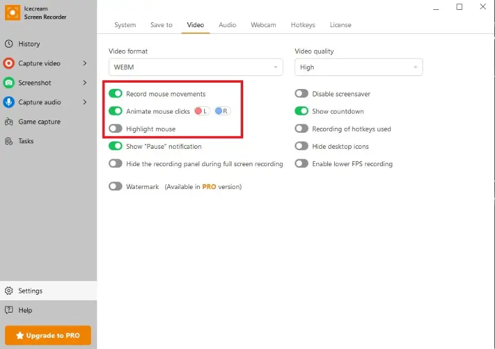495x349 pixels.
Task: Click the History clock icon in sidebar
Action: pyautogui.click(x=9, y=44)
